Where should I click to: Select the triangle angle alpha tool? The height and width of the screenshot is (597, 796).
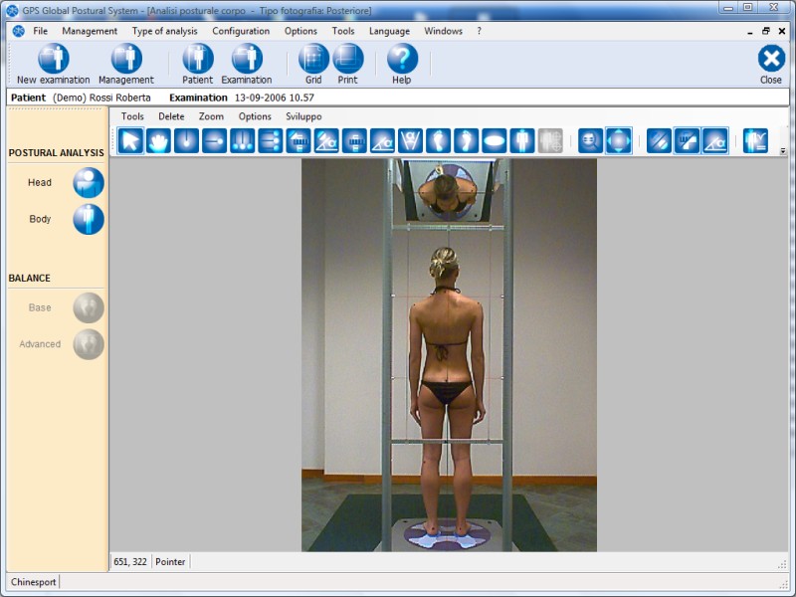click(x=382, y=140)
